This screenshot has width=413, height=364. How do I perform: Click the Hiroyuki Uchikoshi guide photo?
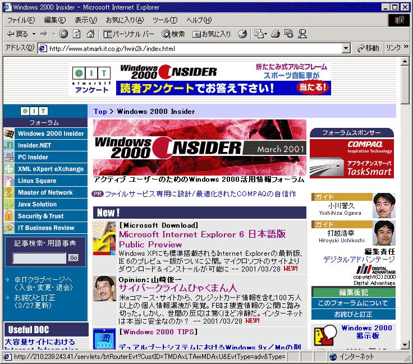coord(384,233)
